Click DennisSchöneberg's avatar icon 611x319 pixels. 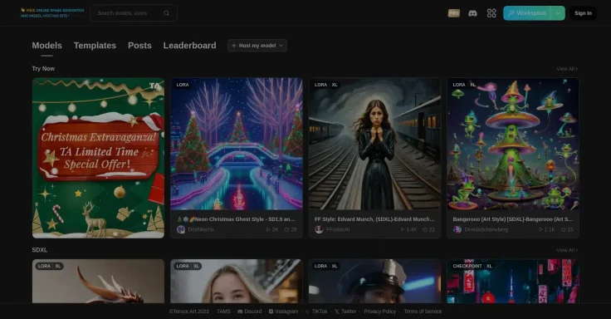pos(457,229)
